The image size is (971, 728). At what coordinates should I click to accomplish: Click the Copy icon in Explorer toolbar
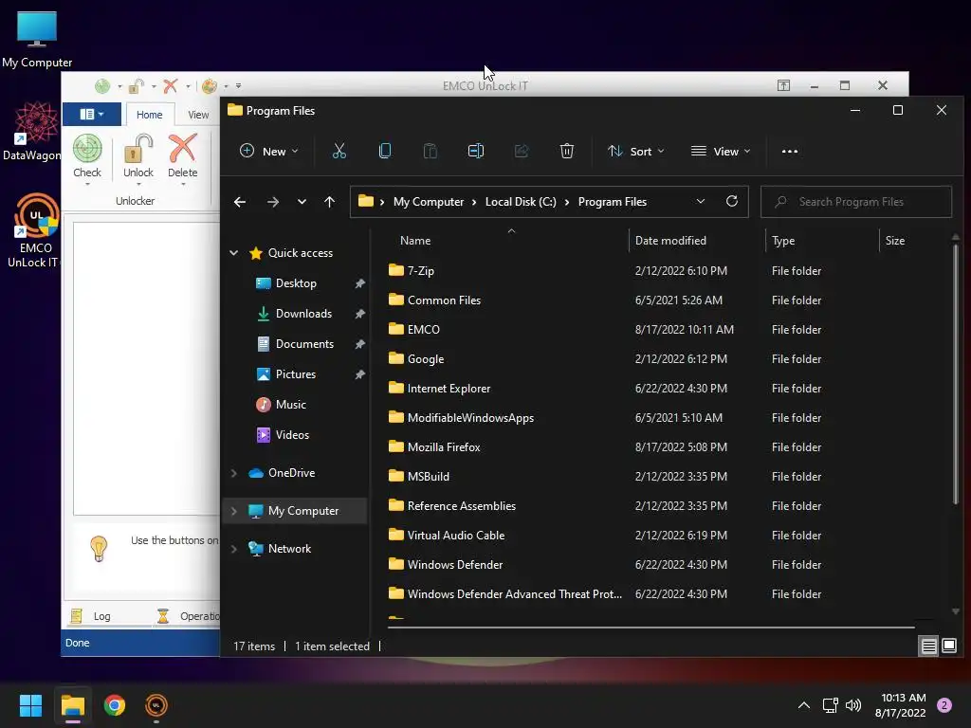[385, 151]
